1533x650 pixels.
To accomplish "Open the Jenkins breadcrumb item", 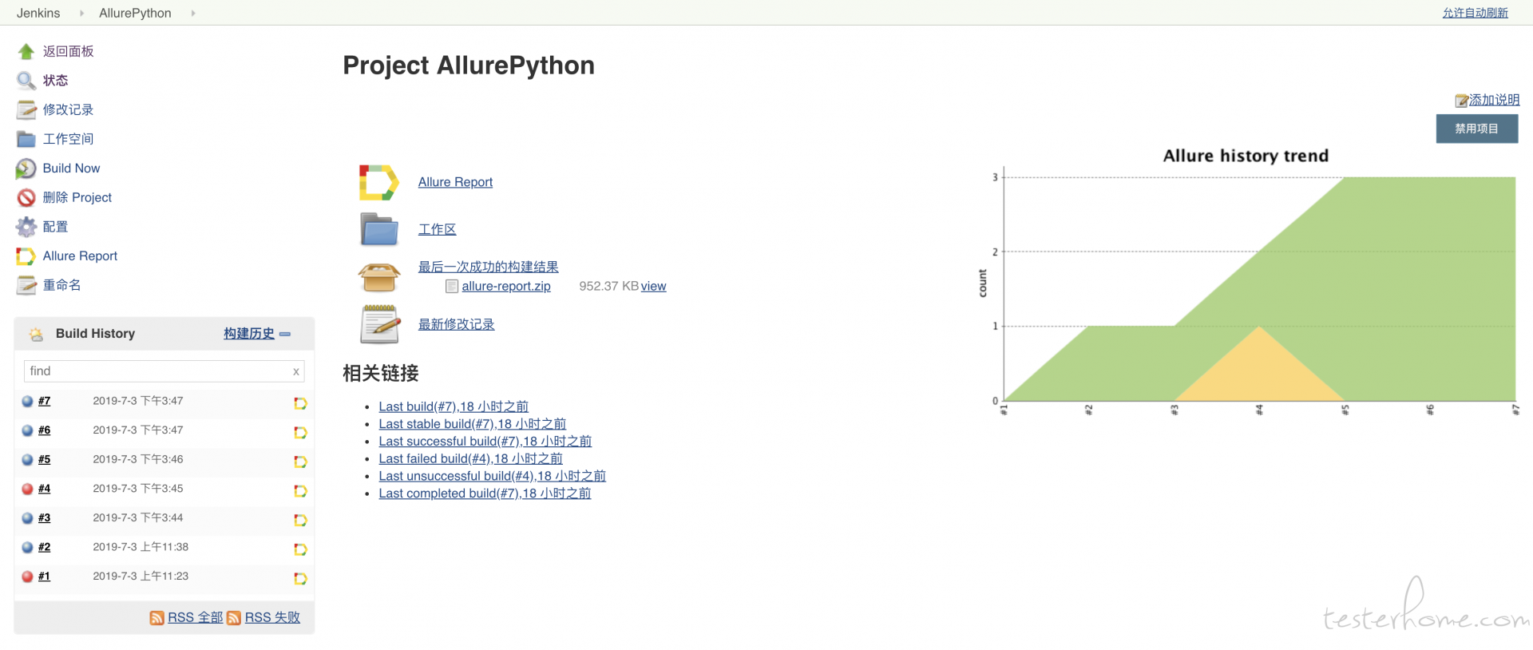I will click(x=38, y=13).
